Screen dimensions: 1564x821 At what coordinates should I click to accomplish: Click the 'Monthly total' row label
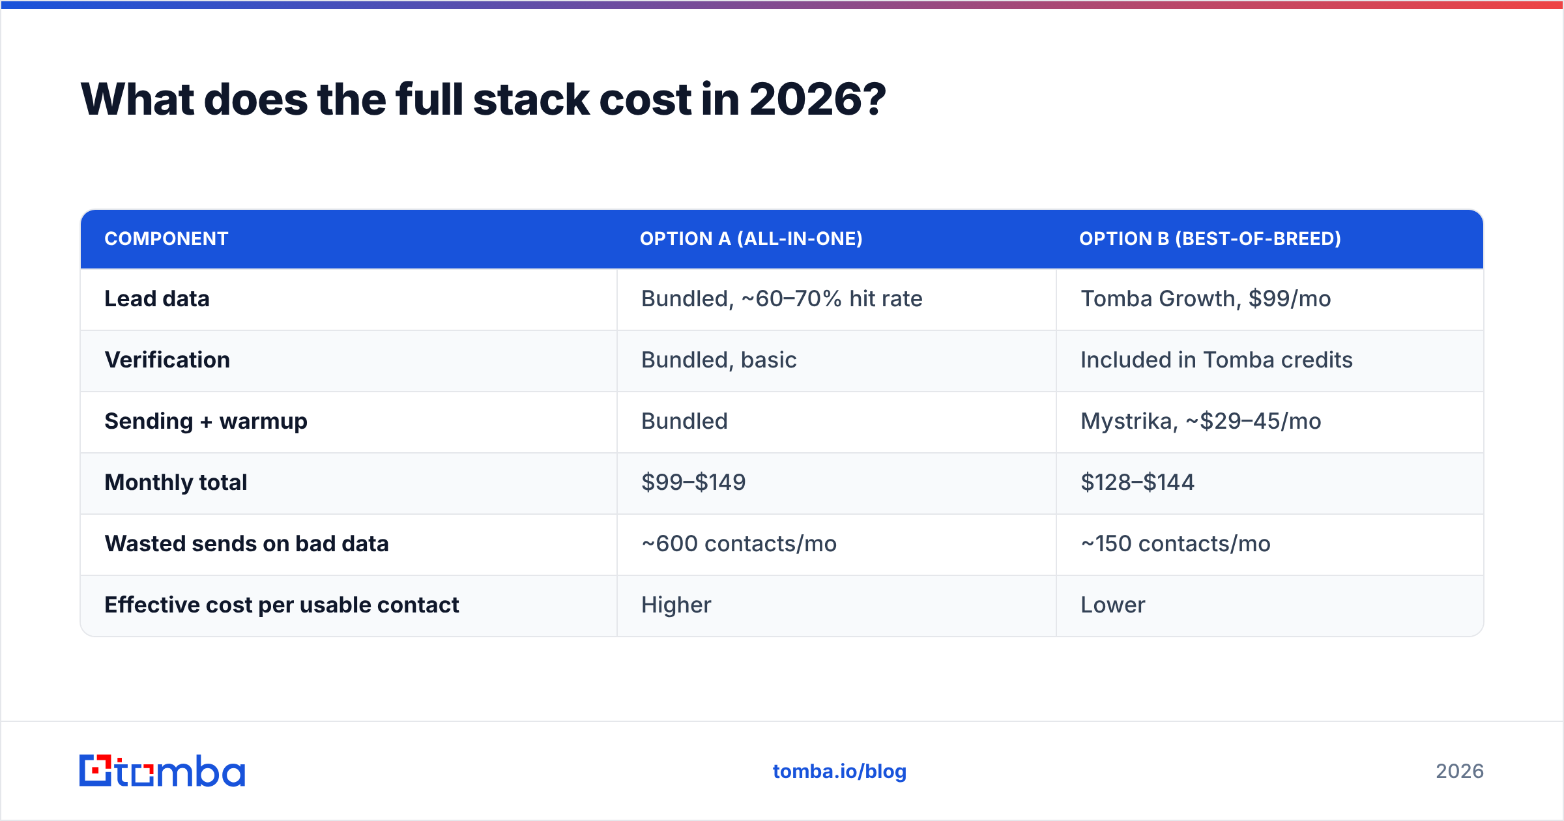(176, 482)
